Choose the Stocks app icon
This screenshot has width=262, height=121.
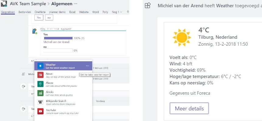(40, 93)
